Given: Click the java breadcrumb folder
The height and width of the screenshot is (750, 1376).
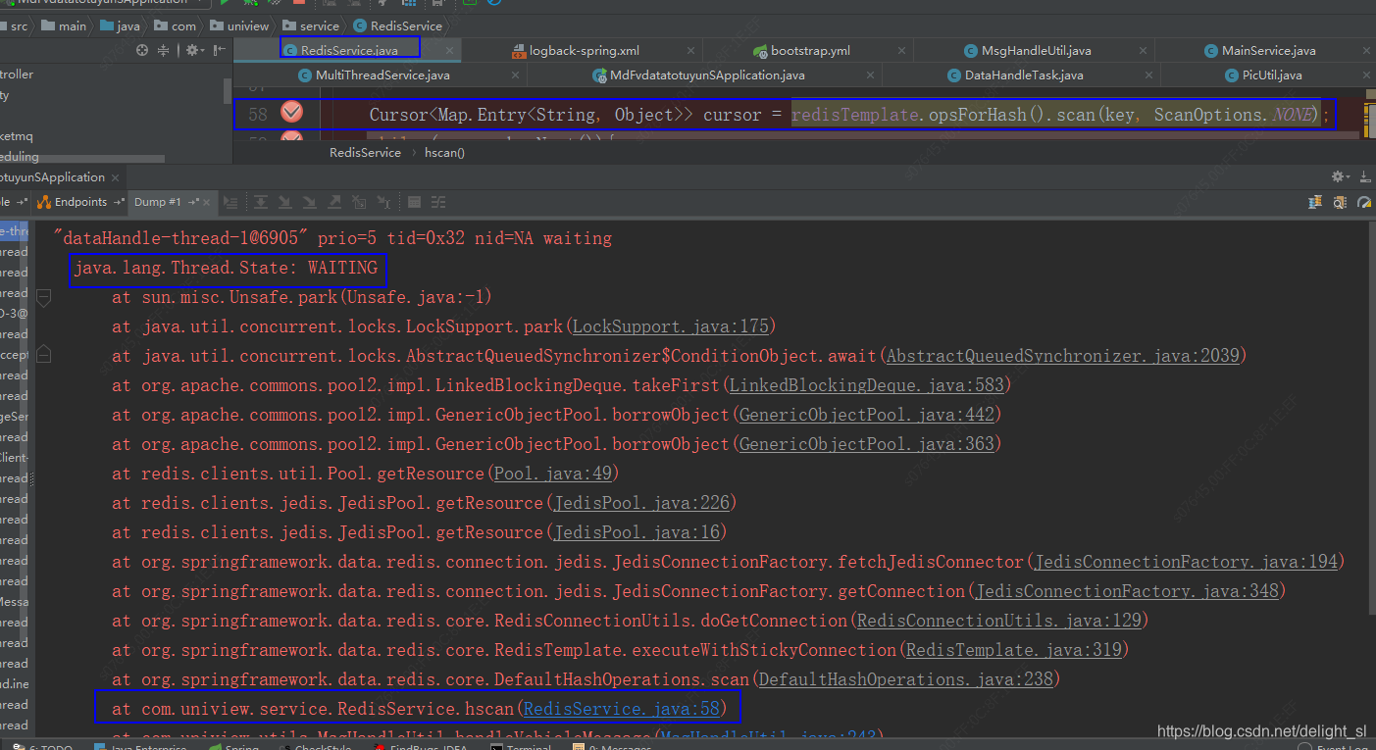Looking at the screenshot, I should (x=122, y=25).
